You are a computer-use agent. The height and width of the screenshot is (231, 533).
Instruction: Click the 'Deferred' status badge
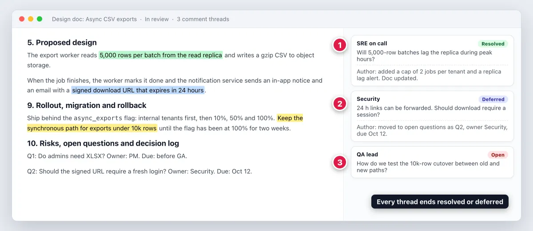(x=493, y=99)
